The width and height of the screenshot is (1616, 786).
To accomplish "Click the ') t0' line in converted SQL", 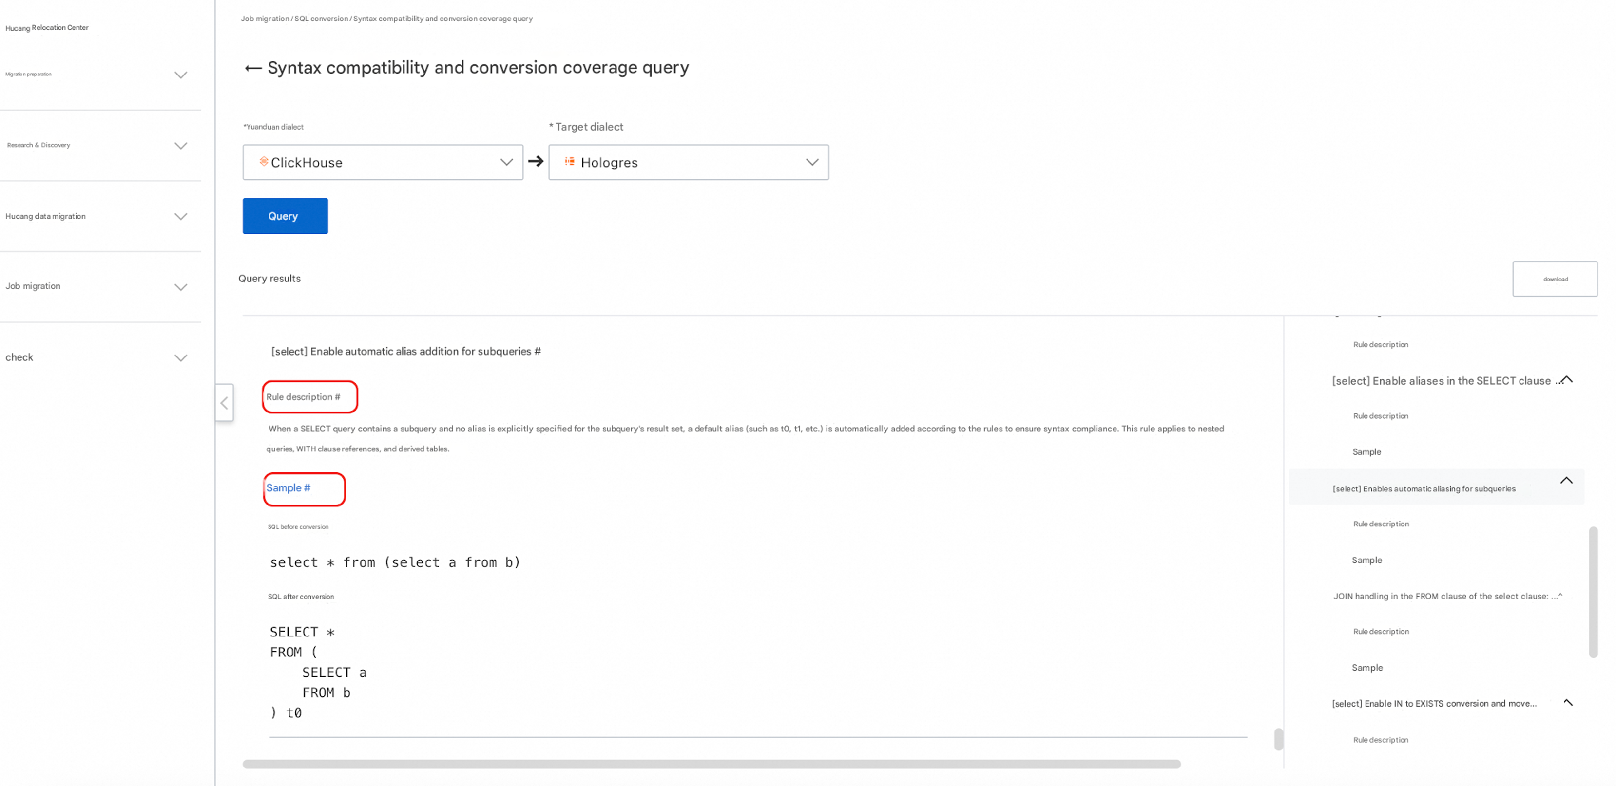I will tap(286, 713).
